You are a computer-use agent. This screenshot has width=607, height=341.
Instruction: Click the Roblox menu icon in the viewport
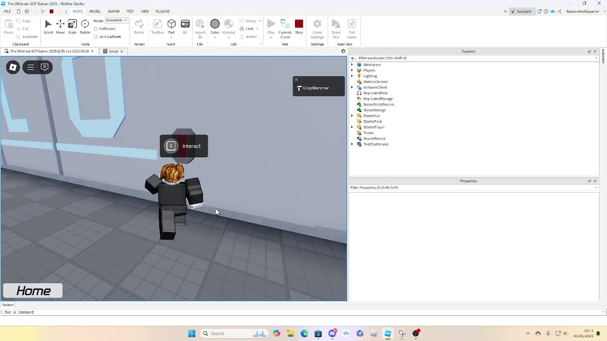13,67
